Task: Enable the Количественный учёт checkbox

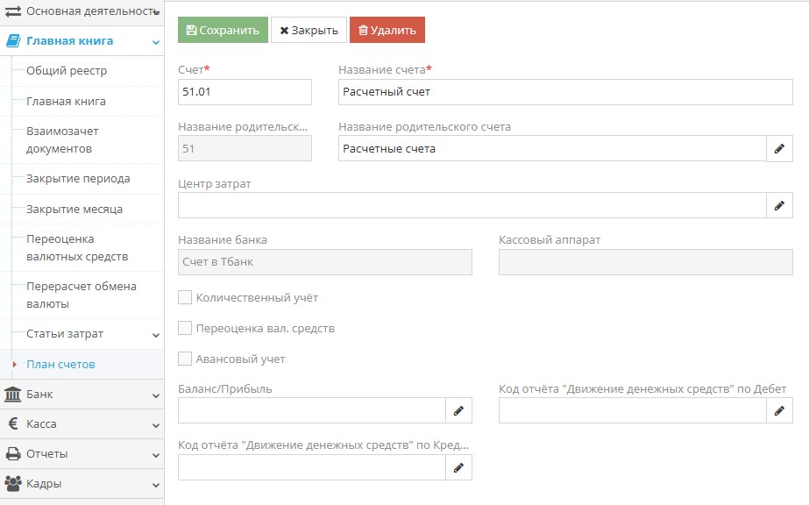Action: click(x=185, y=298)
